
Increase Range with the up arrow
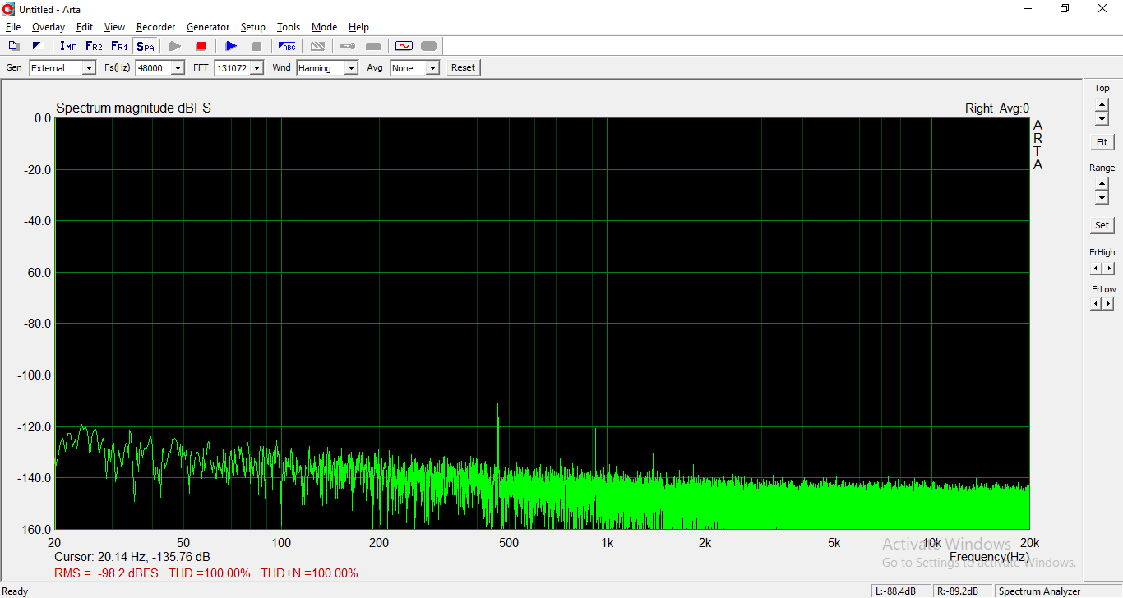[1102, 184]
